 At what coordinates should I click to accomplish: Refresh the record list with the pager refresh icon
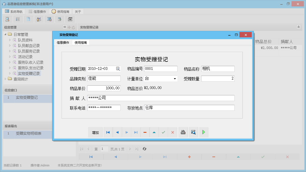(144, 149)
